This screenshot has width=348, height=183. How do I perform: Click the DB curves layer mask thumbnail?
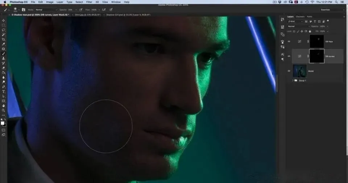tap(316, 56)
